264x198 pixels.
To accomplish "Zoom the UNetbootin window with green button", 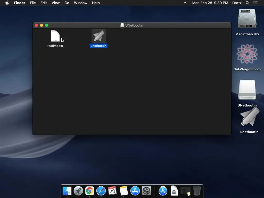I will [47, 25].
